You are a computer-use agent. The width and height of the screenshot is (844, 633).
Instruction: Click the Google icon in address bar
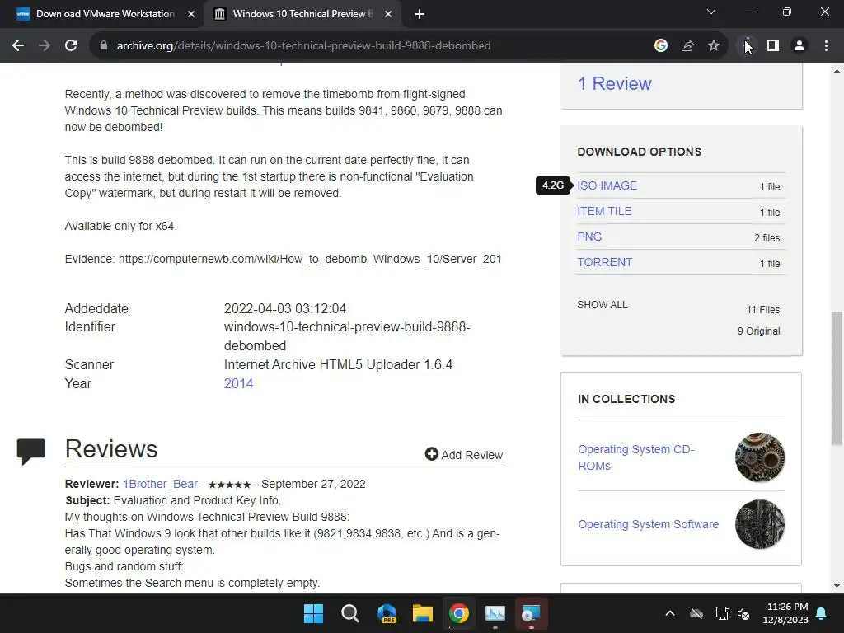click(661, 46)
